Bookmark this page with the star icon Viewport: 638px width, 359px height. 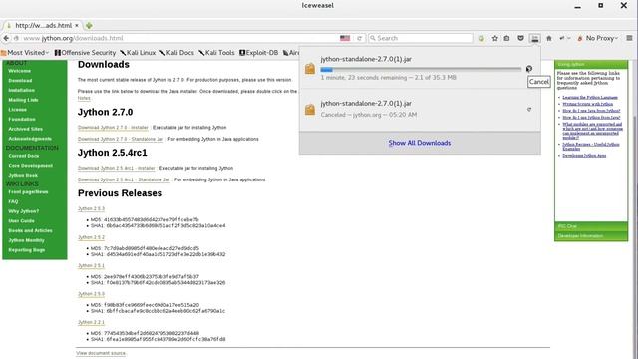(x=494, y=38)
